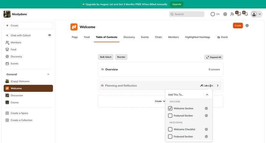Open the space settings gear near Create

point(247,25)
